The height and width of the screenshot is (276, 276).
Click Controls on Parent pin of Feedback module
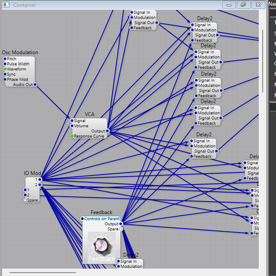tap(82, 219)
